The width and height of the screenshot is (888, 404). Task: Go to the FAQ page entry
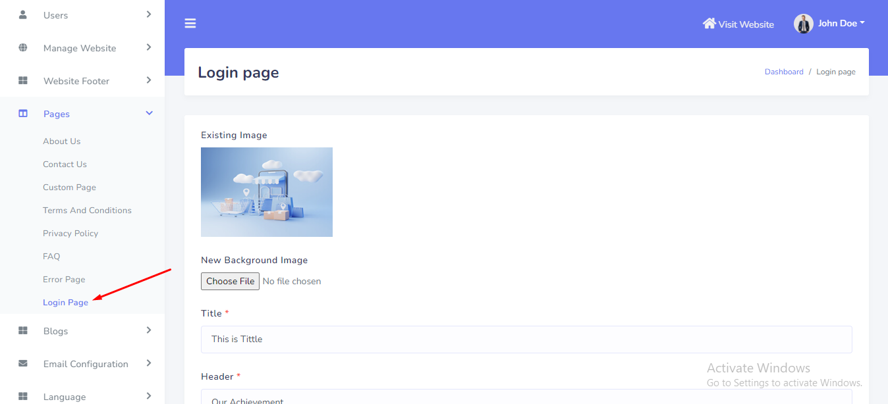(51, 257)
